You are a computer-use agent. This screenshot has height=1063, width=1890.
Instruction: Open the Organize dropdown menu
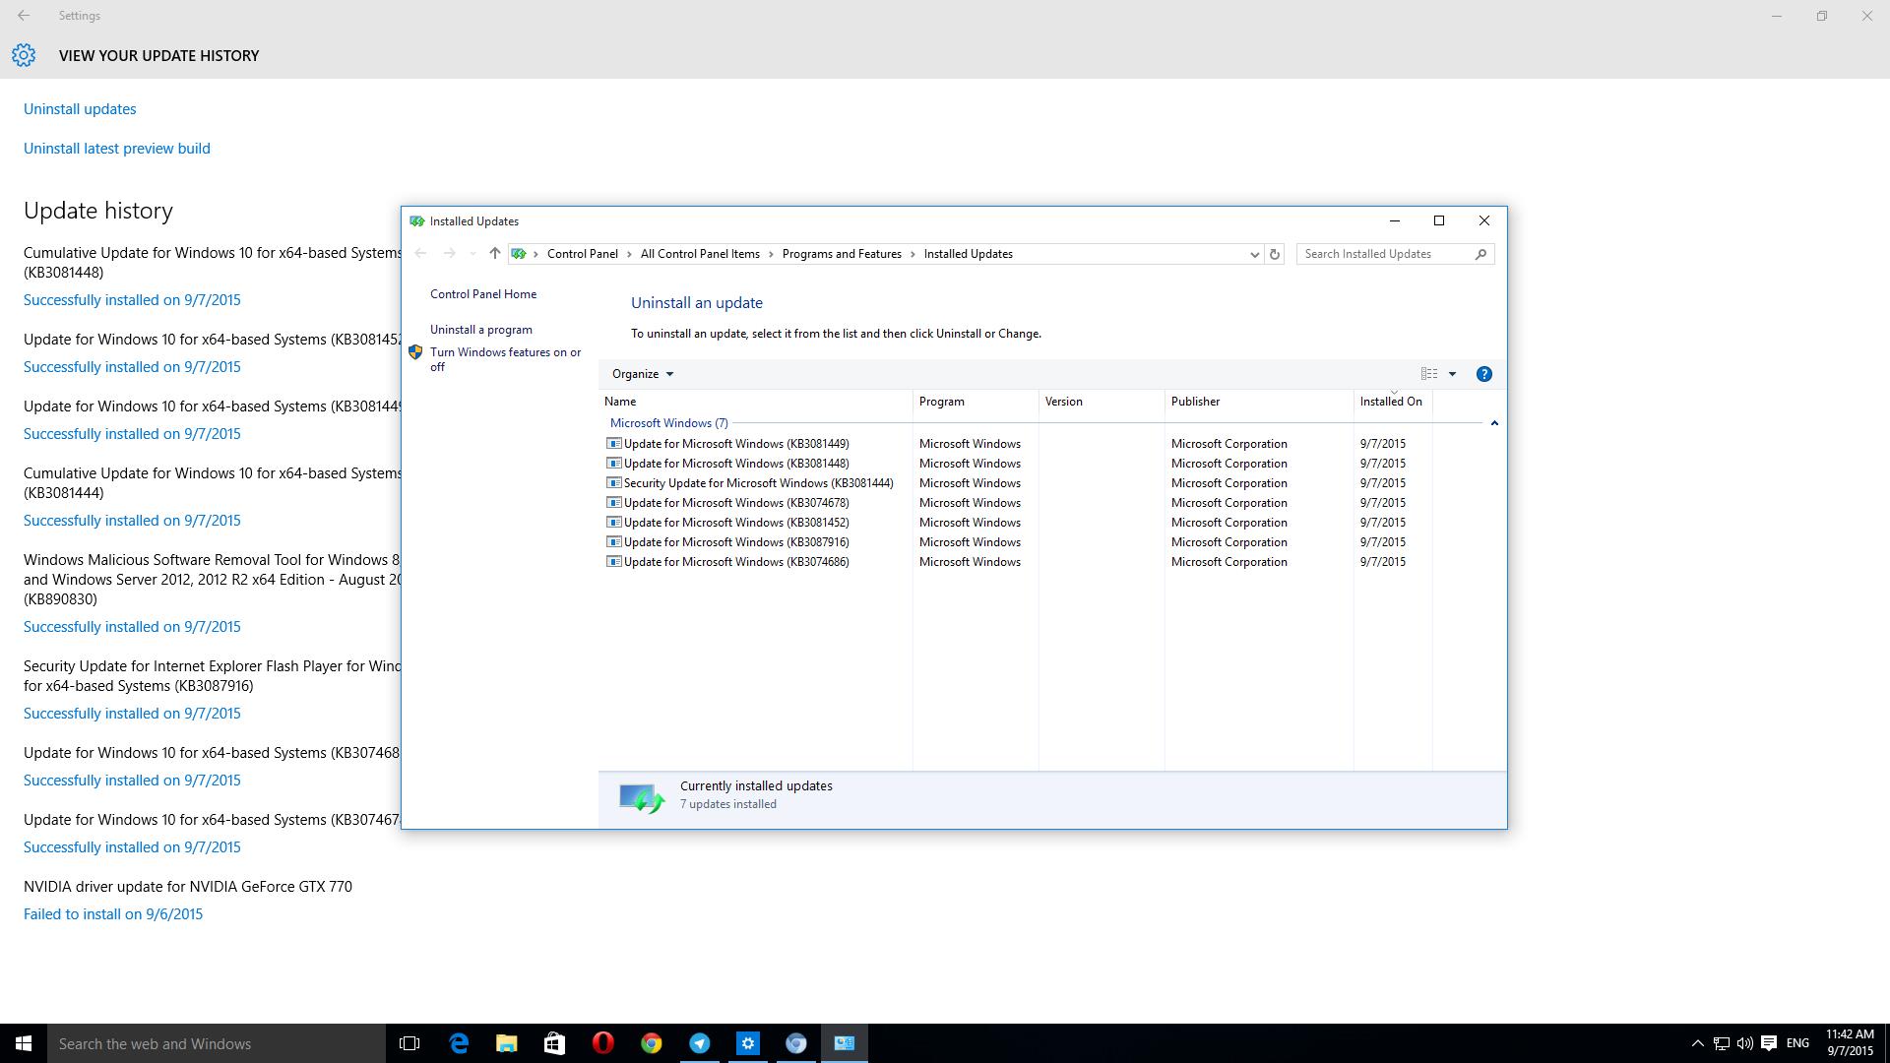pyautogui.click(x=643, y=374)
